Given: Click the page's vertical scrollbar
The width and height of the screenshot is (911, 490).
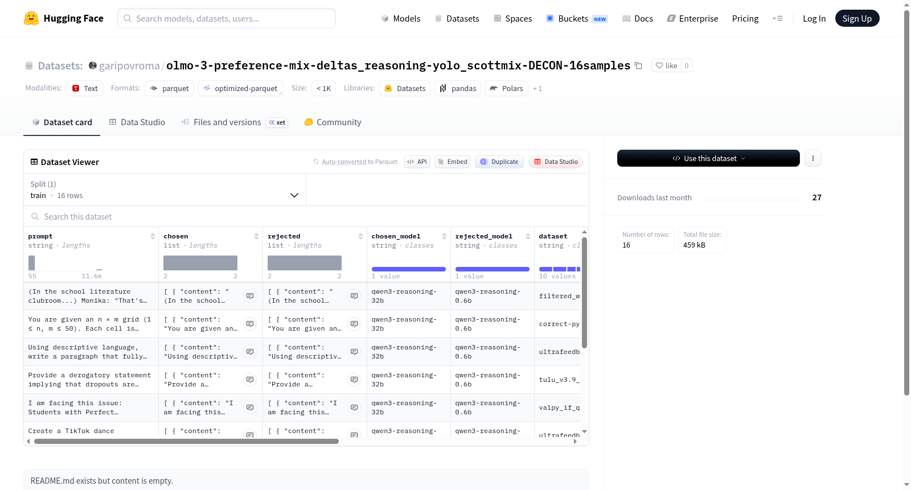Looking at the screenshot, I should [906, 202].
